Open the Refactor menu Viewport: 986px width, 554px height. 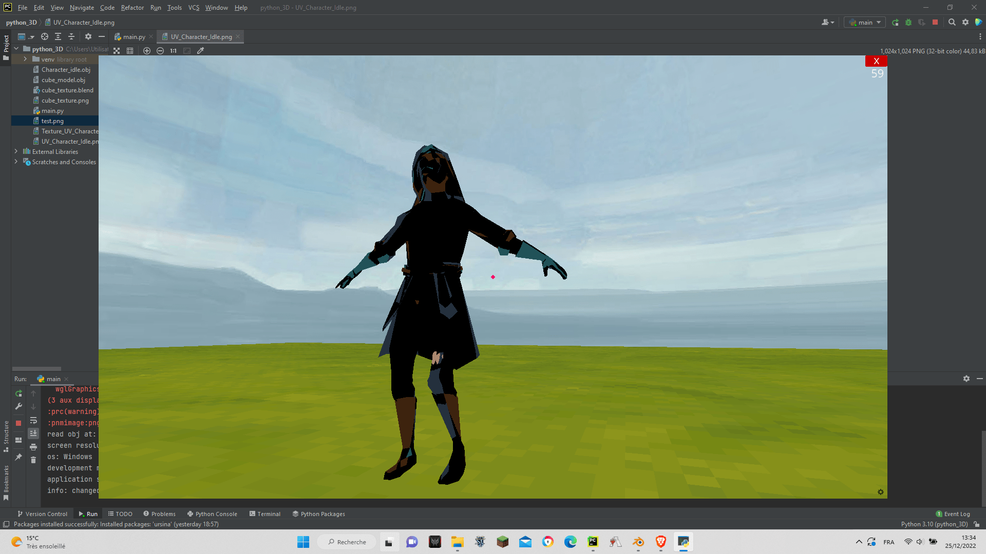[132, 7]
